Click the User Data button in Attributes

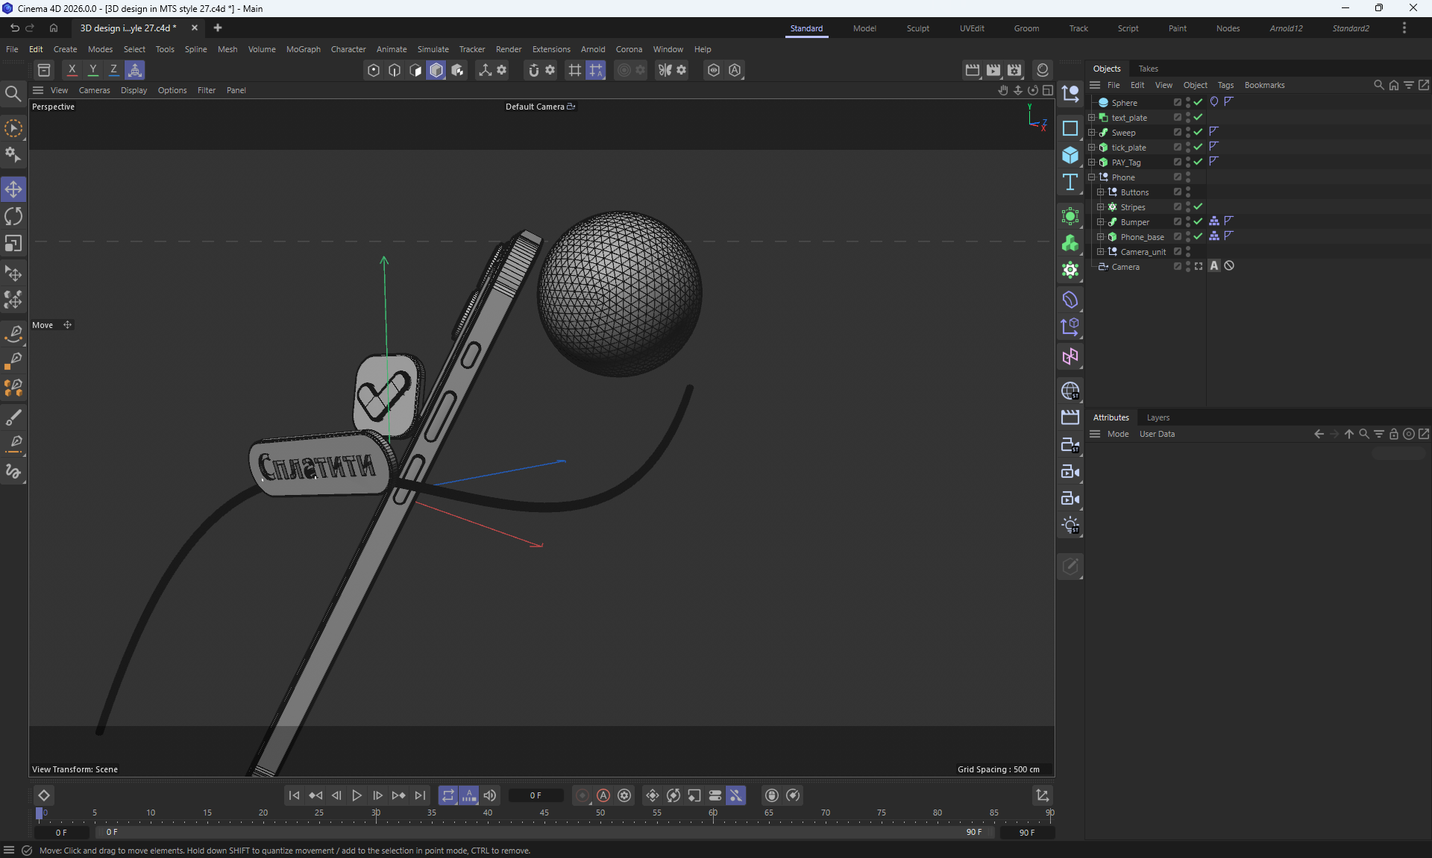click(1157, 434)
